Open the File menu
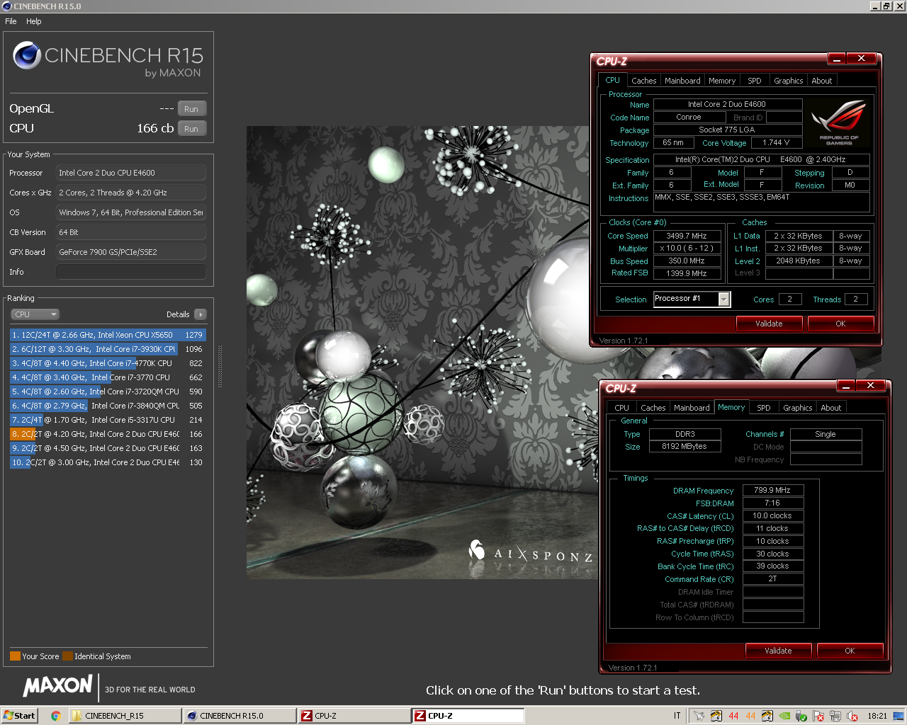 (11, 21)
